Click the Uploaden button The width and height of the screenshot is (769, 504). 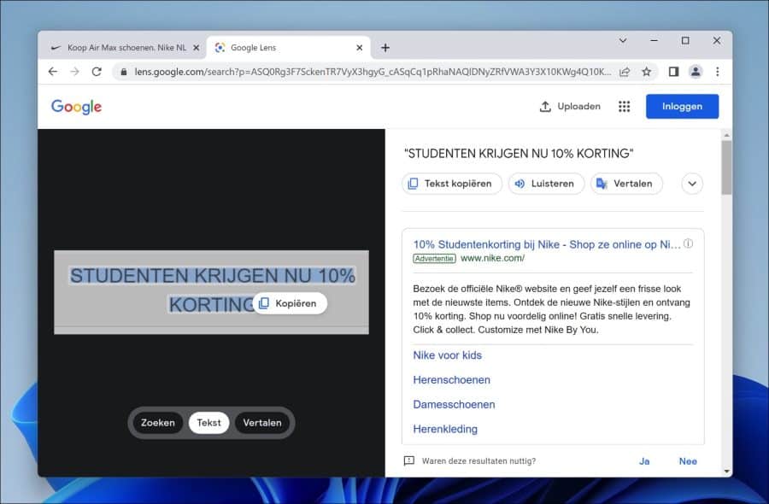pyautogui.click(x=570, y=107)
